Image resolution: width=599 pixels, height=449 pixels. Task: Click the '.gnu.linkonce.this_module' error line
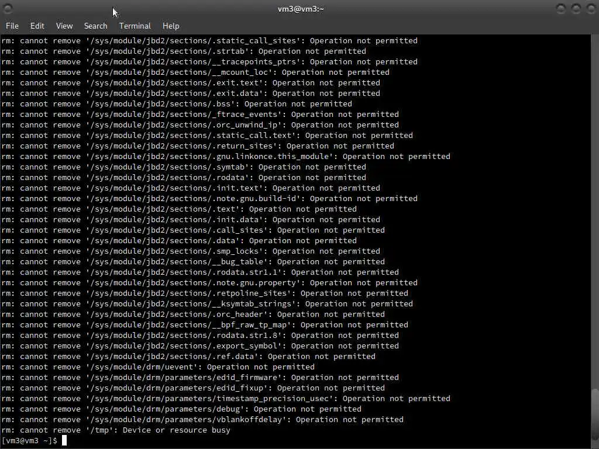coord(226,156)
